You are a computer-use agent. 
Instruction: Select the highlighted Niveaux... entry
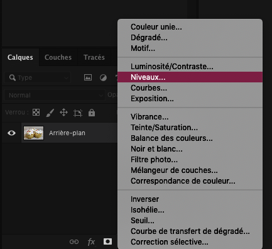[190, 77]
